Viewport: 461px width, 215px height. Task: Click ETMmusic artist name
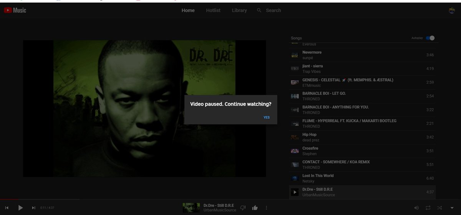pyautogui.click(x=311, y=85)
